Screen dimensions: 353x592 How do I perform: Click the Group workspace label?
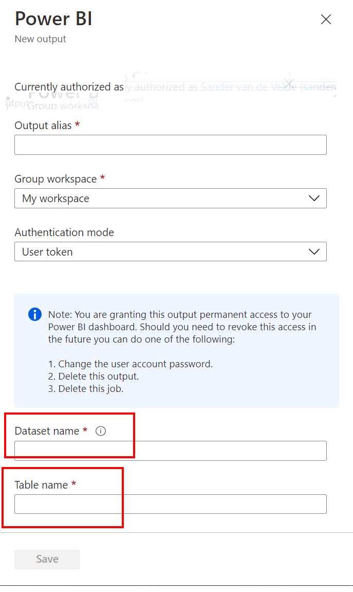56,178
